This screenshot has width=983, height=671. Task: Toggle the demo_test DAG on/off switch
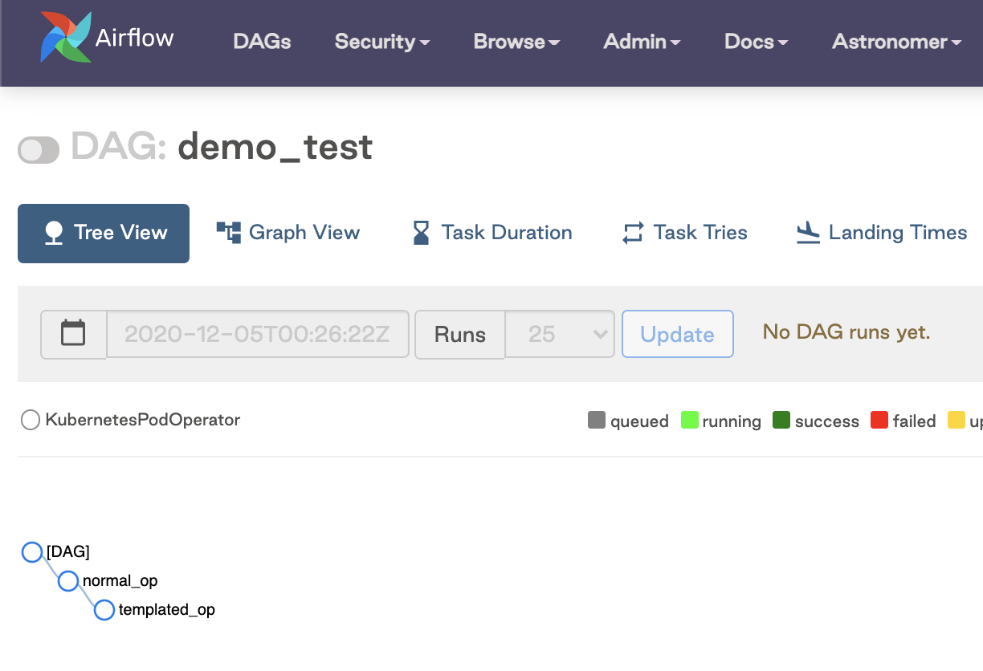(x=39, y=150)
